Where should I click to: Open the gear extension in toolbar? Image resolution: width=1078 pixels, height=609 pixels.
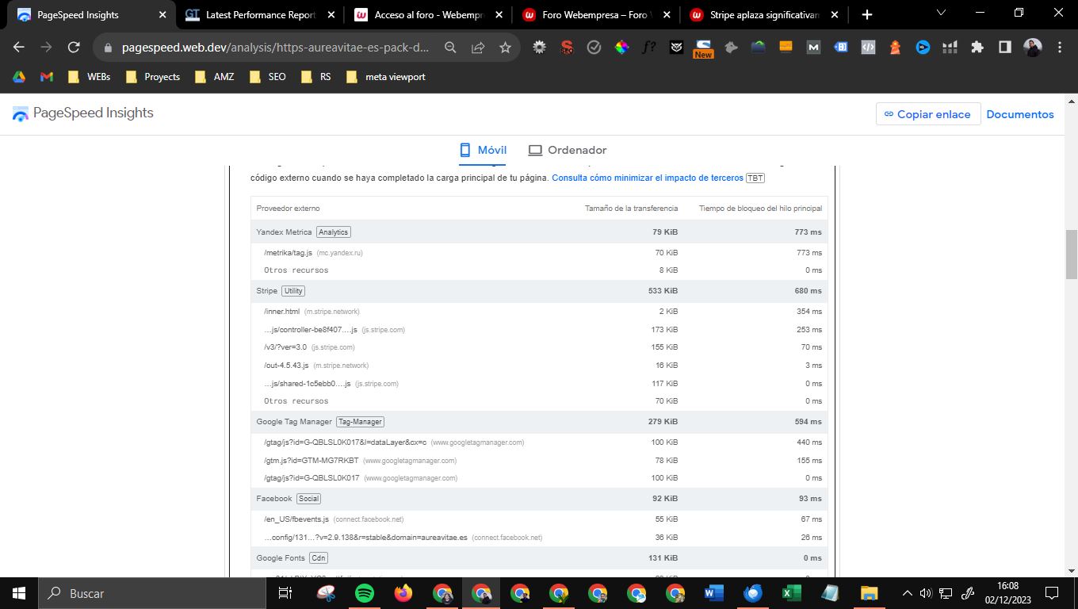pos(539,48)
